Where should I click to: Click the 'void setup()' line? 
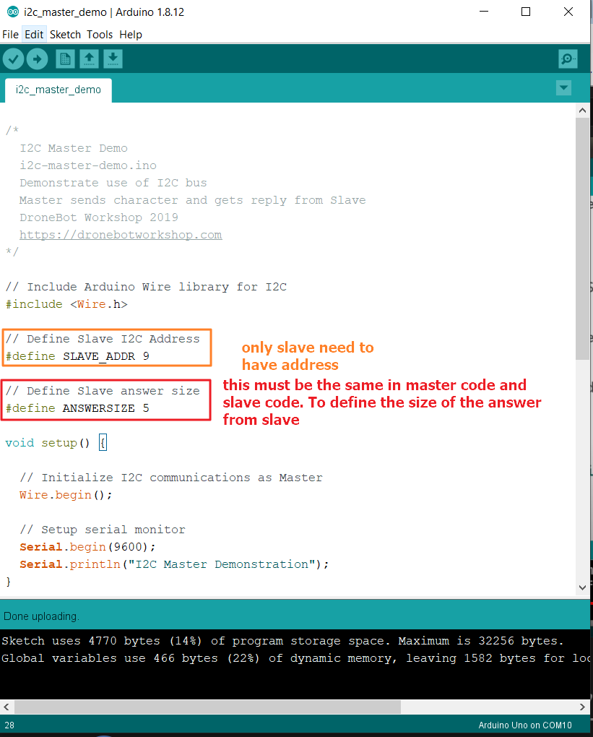click(56, 443)
